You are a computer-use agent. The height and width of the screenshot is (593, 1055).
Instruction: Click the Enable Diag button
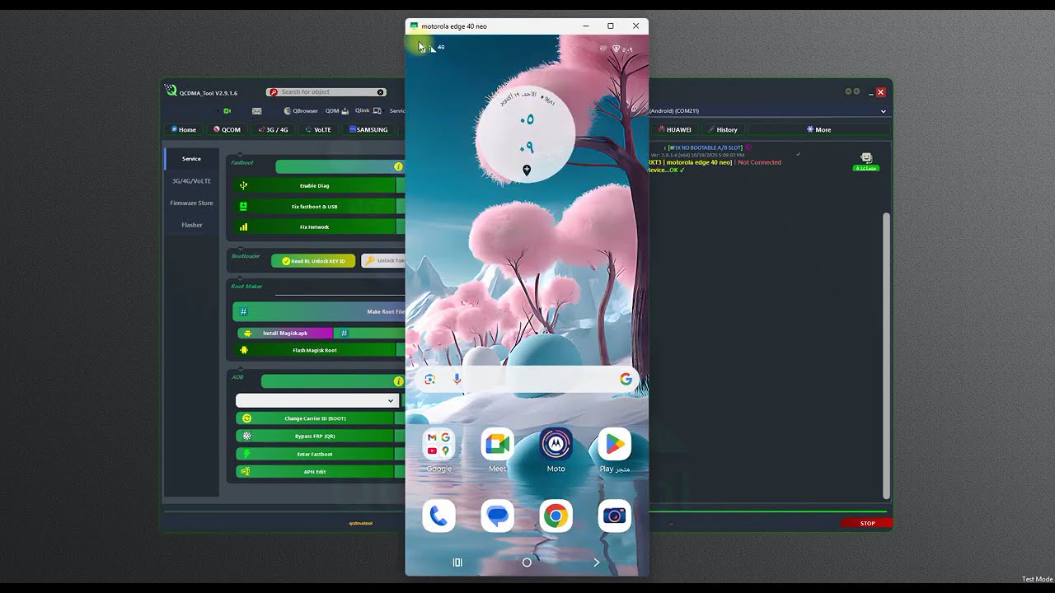coord(314,185)
